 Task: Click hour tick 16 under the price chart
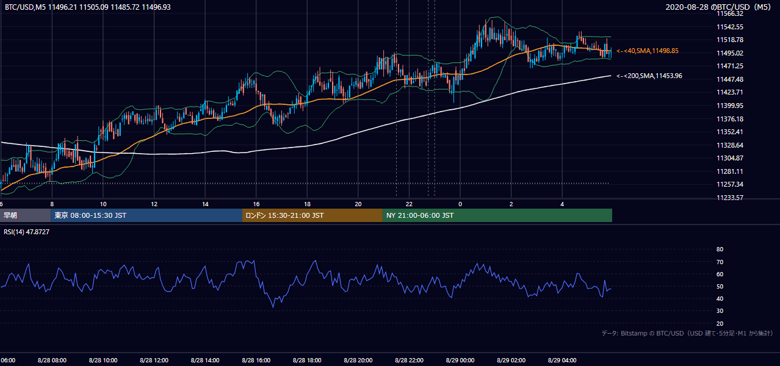(256, 204)
